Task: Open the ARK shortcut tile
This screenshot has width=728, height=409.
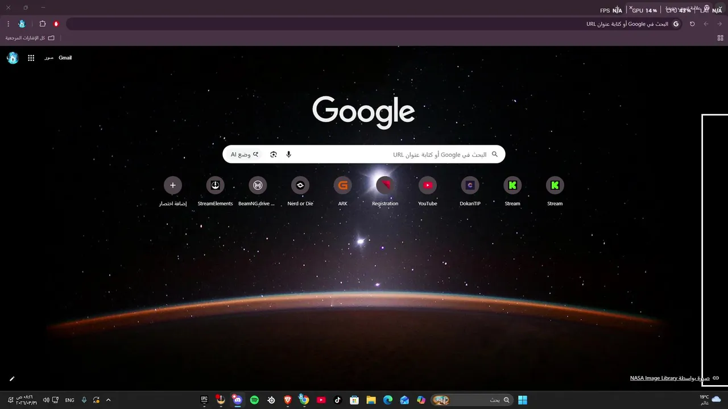Action: point(342,191)
